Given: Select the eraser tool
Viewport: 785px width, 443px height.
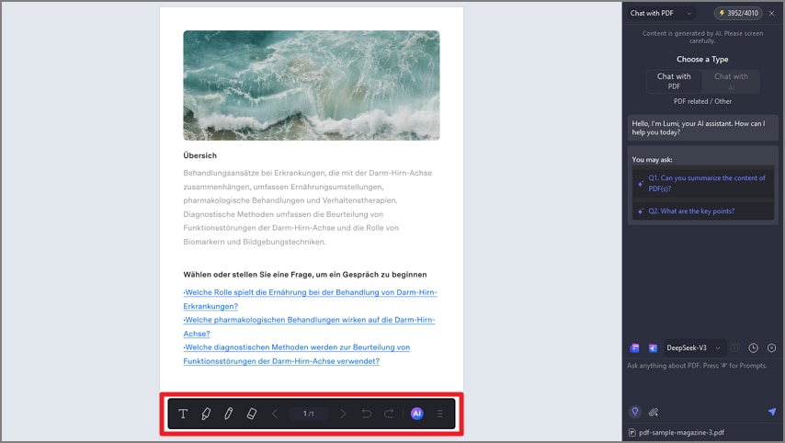Looking at the screenshot, I should point(251,414).
